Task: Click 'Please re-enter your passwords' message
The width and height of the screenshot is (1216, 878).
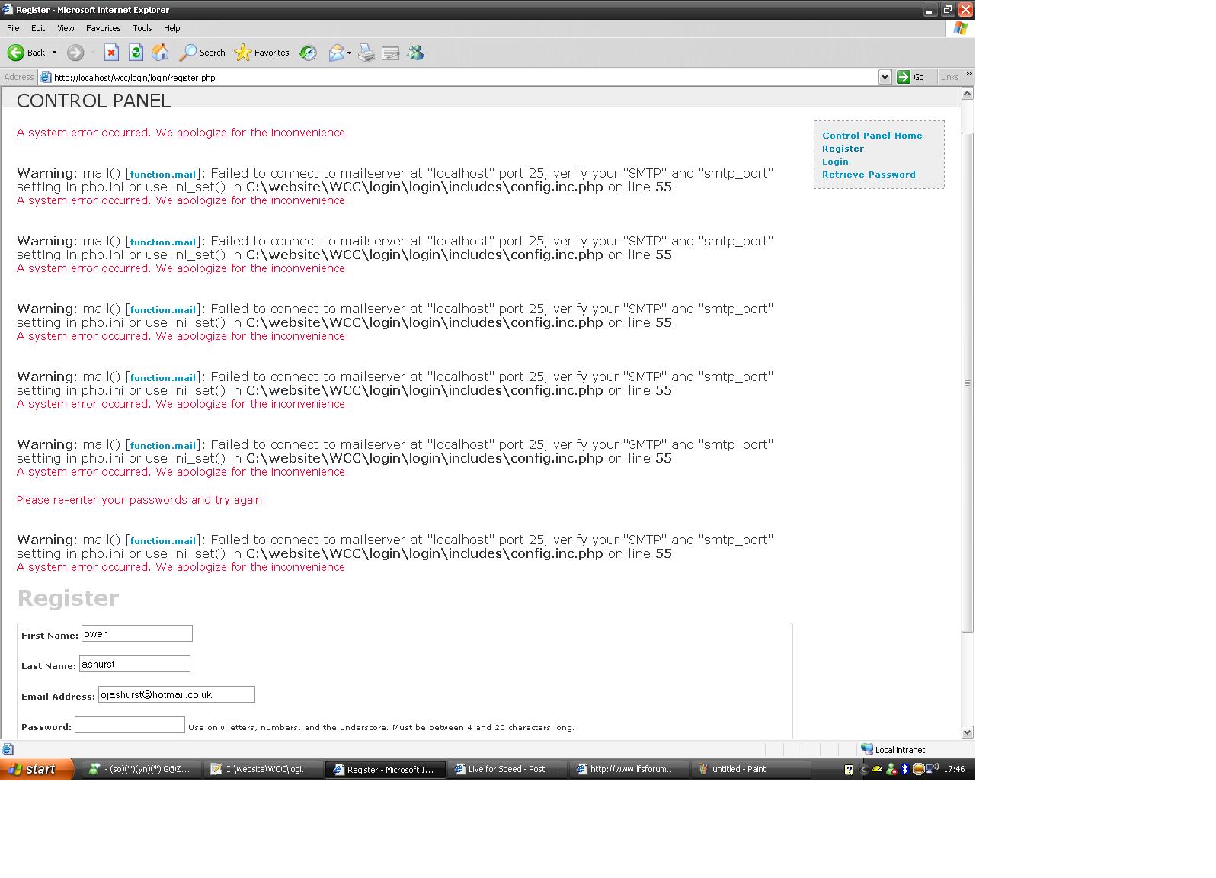Action: [141, 500]
